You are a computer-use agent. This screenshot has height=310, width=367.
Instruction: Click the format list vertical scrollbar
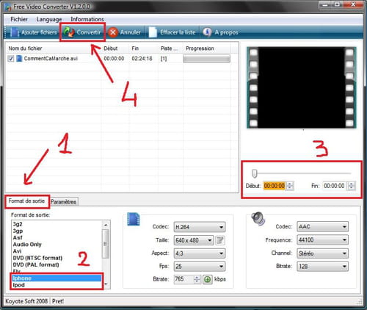point(106,254)
